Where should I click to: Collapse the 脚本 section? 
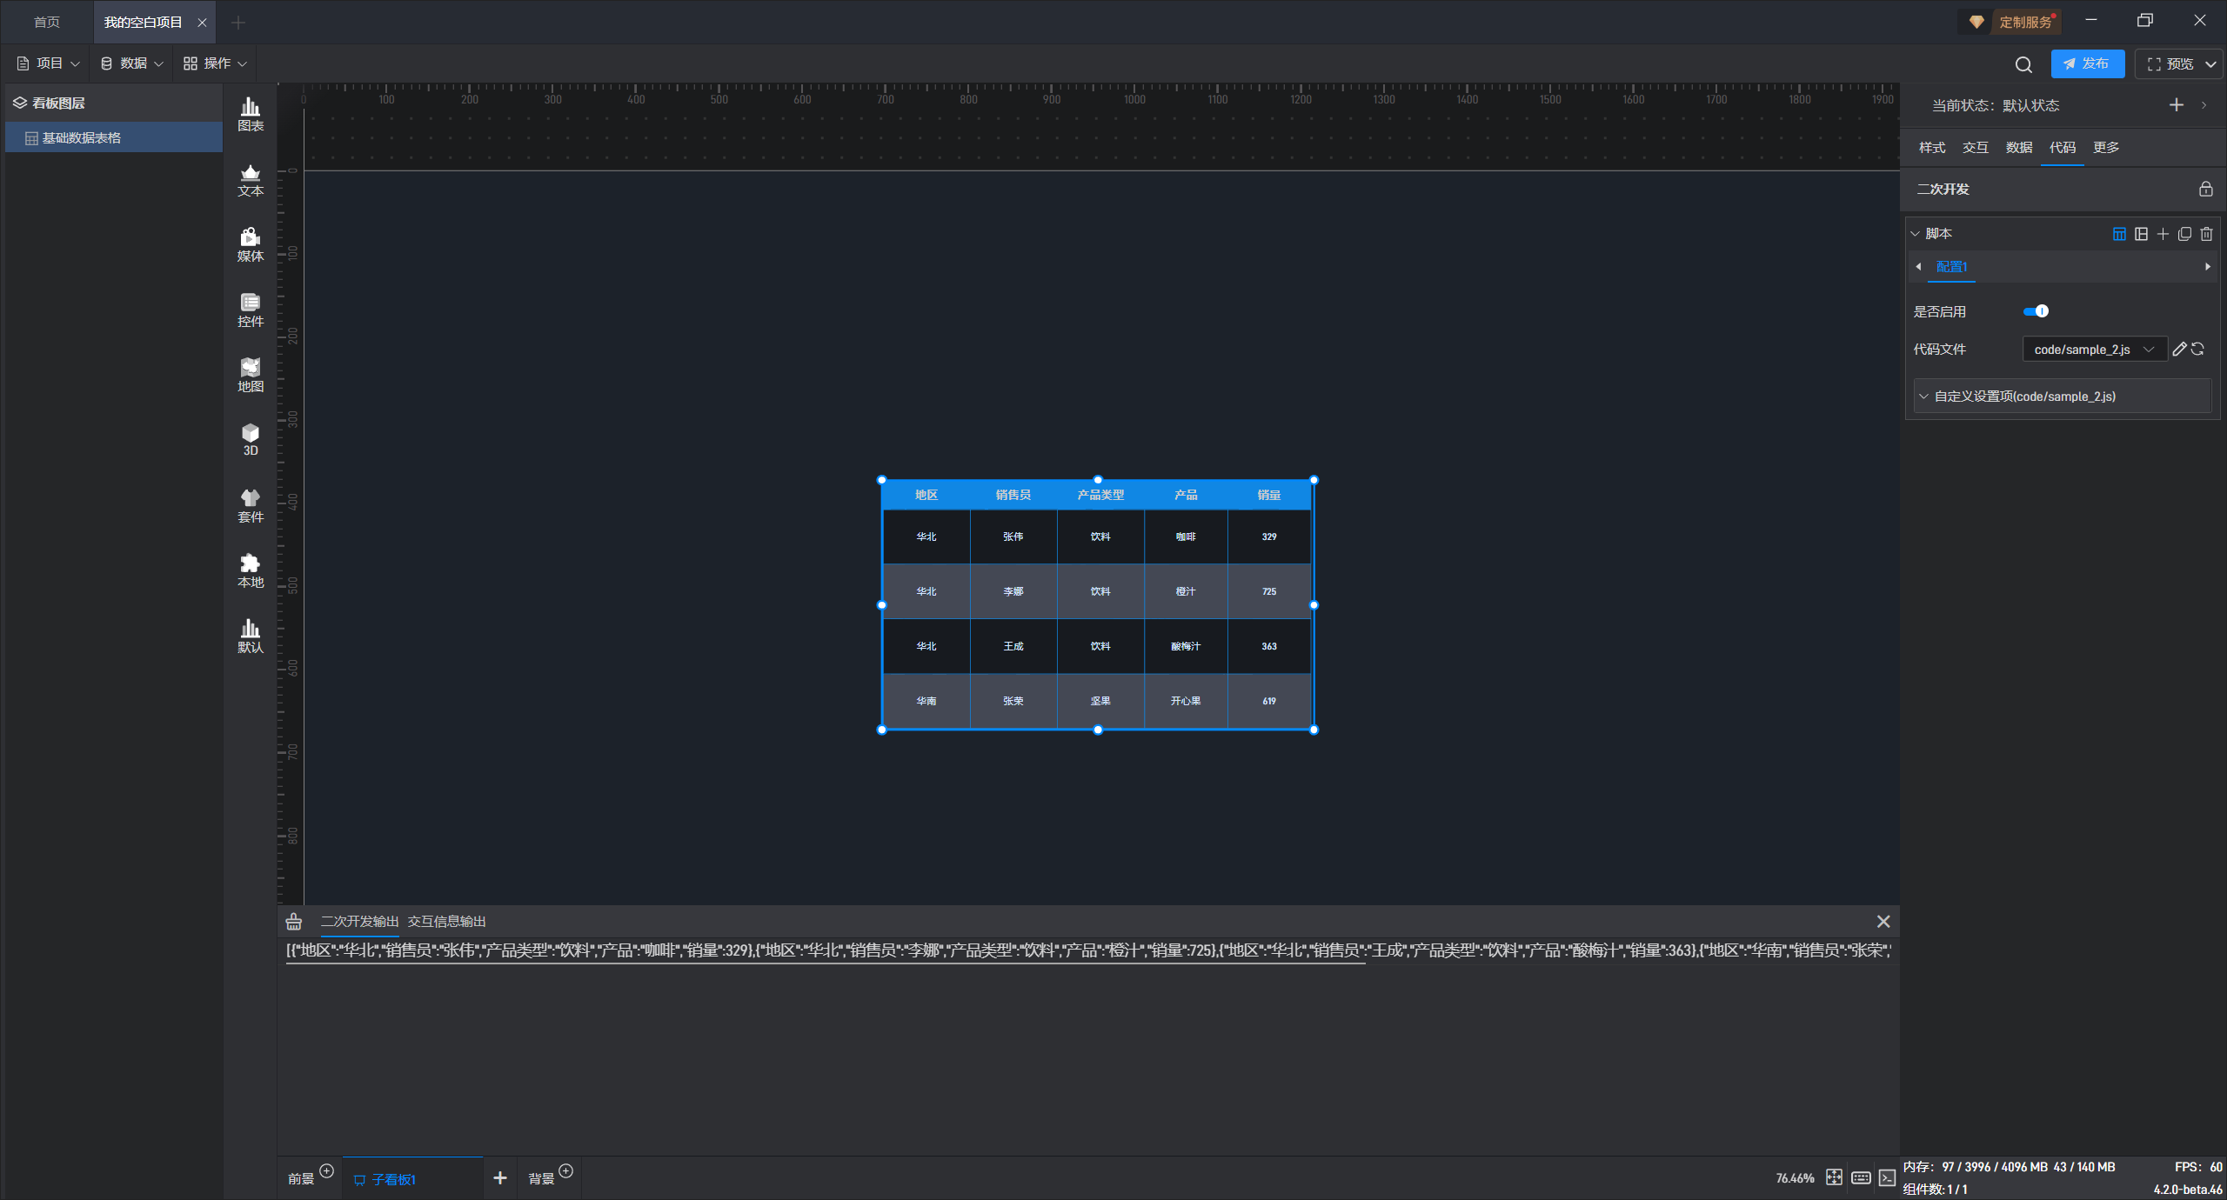pyautogui.click(x=1915, y=234)
